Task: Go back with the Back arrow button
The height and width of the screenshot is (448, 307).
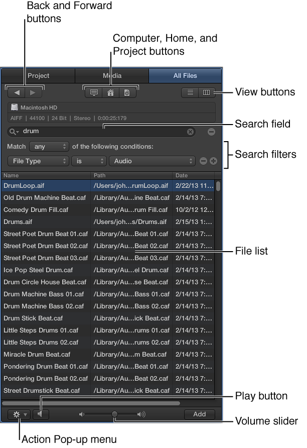Action: (x=17, y=92)
